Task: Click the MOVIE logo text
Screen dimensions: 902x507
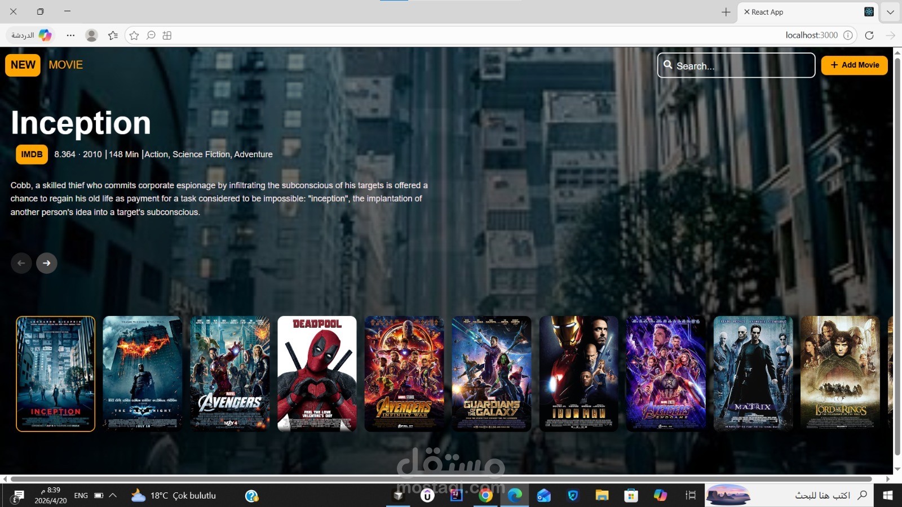Action: [x=65, y=65]
